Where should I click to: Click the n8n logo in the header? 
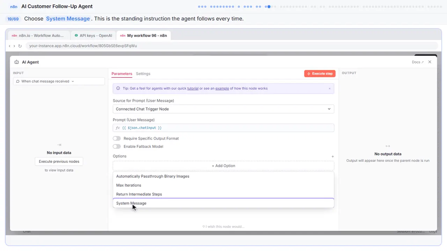click(x=14, y=7)
